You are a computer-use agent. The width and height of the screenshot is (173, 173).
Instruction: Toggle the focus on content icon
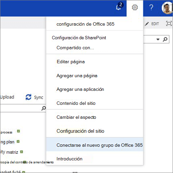click(x=169, y=23)
